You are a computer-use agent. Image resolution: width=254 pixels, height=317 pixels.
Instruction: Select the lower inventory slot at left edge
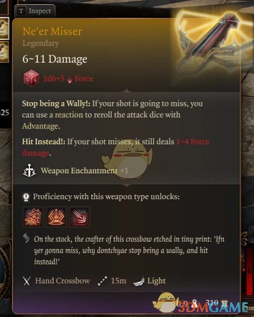click(x=4, y=52)
